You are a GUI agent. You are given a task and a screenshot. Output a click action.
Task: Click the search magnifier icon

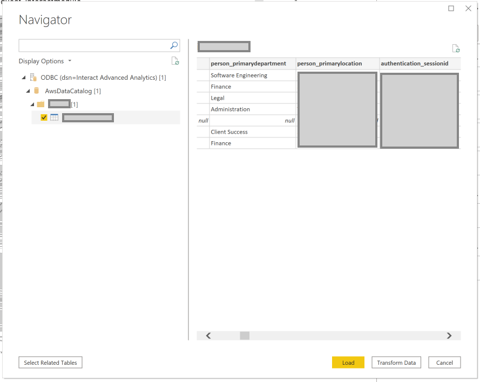tap(174, 45)
